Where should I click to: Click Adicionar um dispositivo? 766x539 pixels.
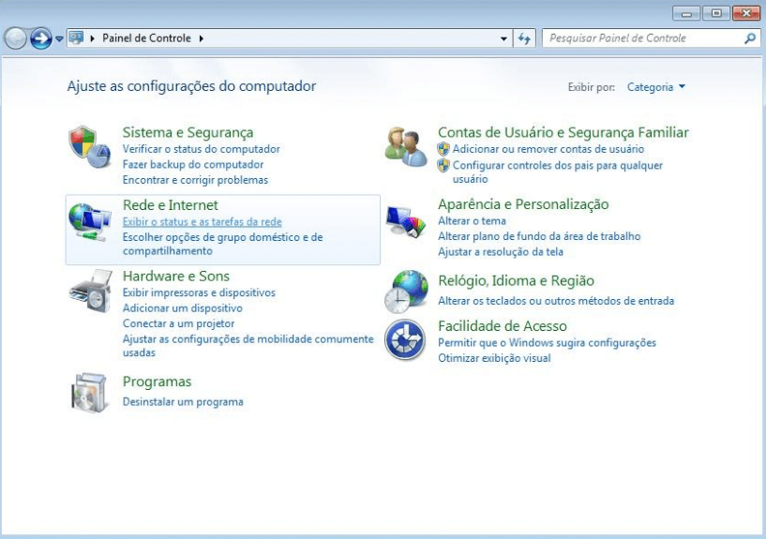tap(183, 308)
